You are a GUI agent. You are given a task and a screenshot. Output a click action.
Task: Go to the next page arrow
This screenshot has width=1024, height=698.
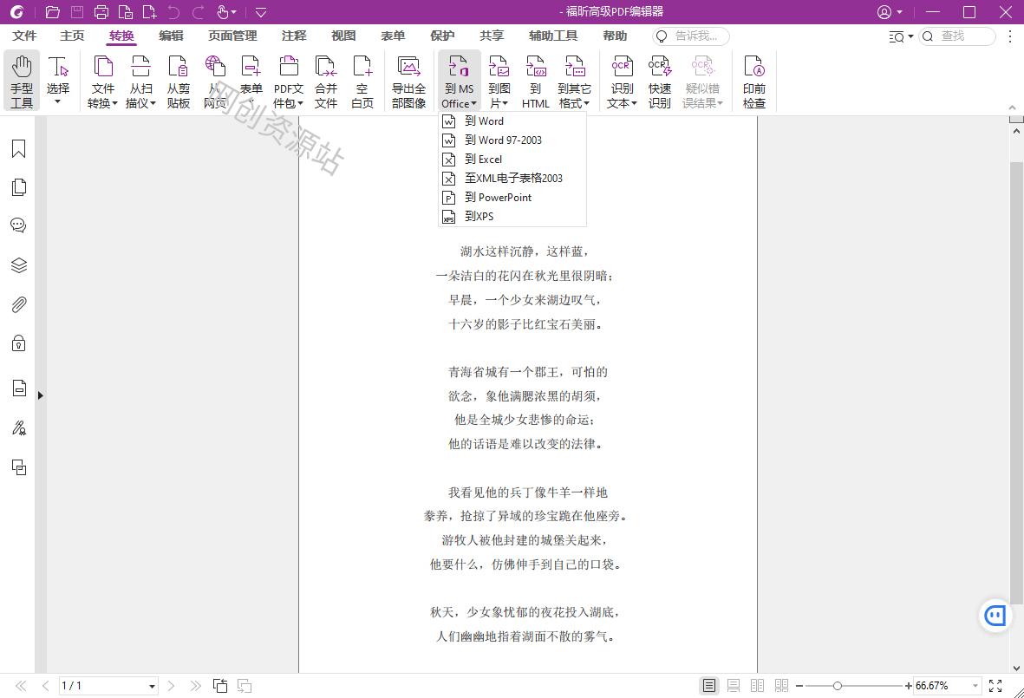(171, 686)
